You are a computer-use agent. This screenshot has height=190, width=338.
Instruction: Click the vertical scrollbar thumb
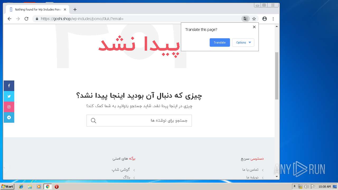coord(277,76)
